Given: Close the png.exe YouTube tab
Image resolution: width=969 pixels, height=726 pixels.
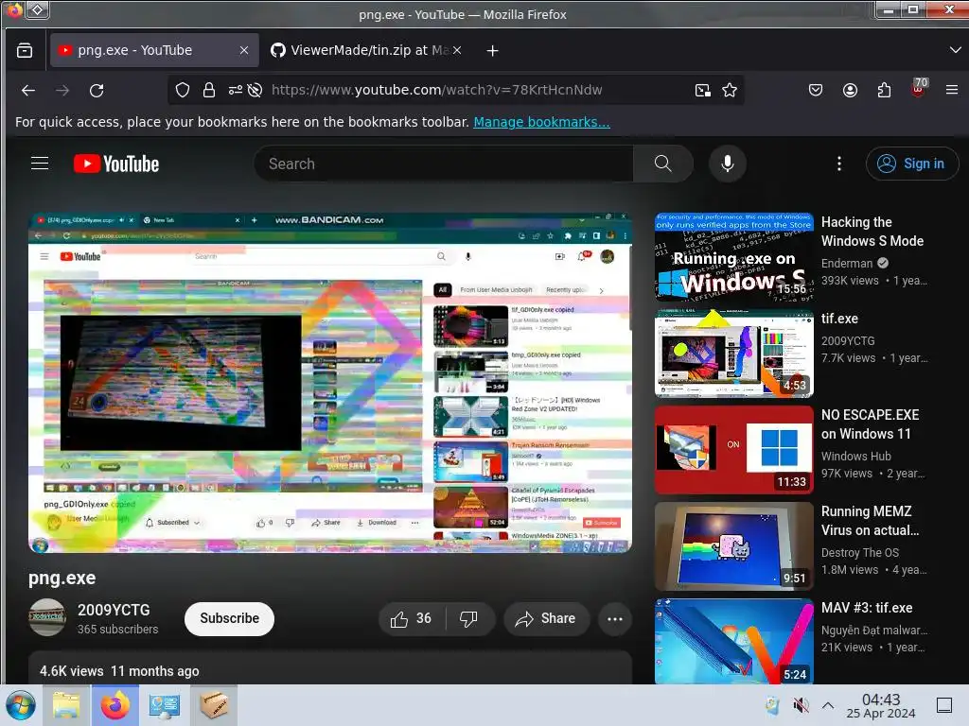Looking at the screenshot, I should 244,50.
